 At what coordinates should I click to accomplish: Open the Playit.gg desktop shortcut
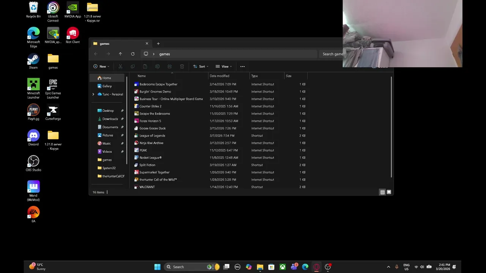(33, 112)
